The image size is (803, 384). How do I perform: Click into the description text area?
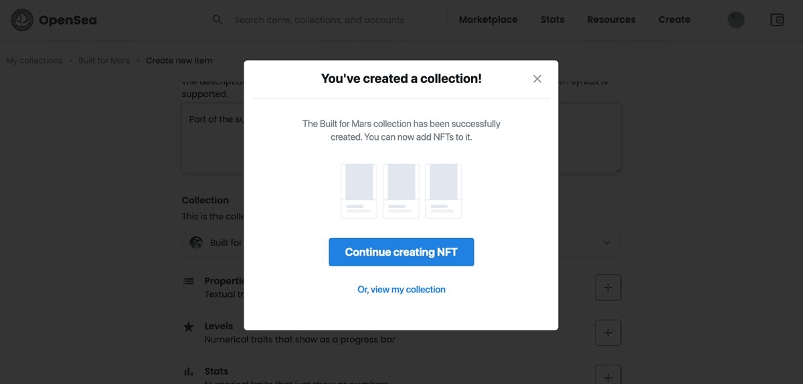401,138
